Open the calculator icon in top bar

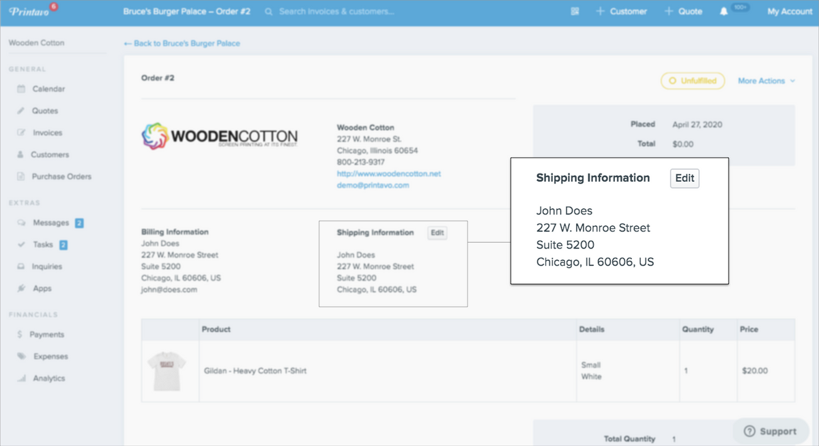pos(575,12)
